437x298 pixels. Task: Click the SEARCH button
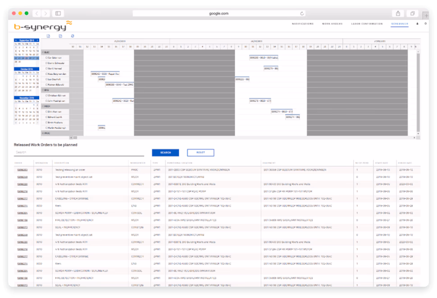[165, 152]
